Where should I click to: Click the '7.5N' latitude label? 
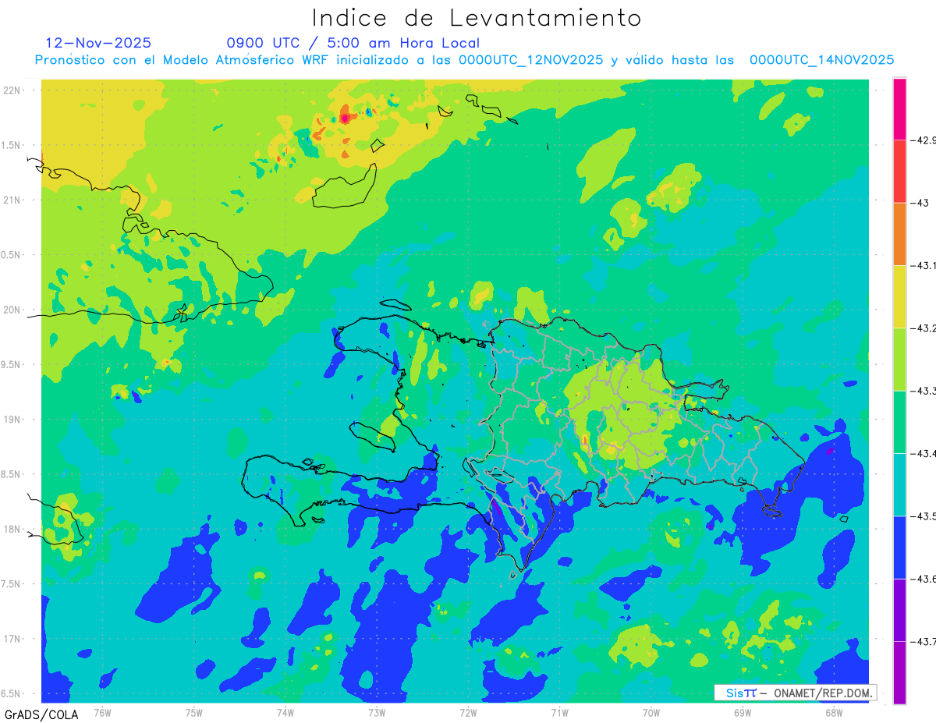tap(12, 584)
